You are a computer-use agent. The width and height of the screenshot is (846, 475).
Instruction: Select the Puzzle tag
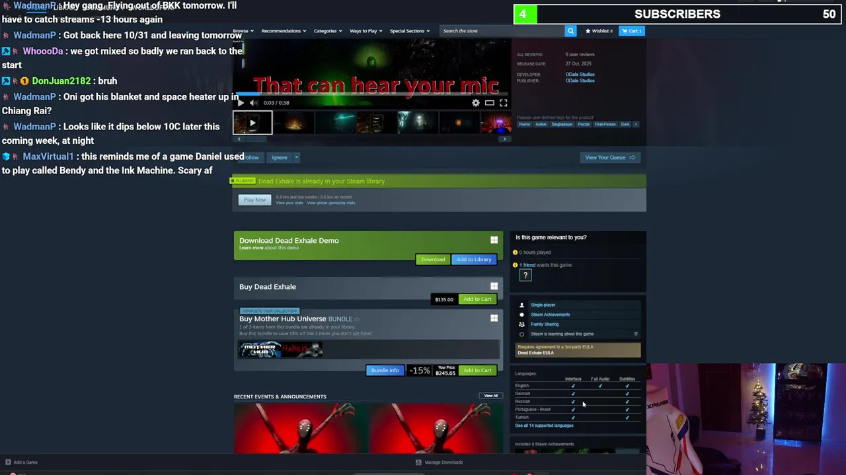coord(584,124)
